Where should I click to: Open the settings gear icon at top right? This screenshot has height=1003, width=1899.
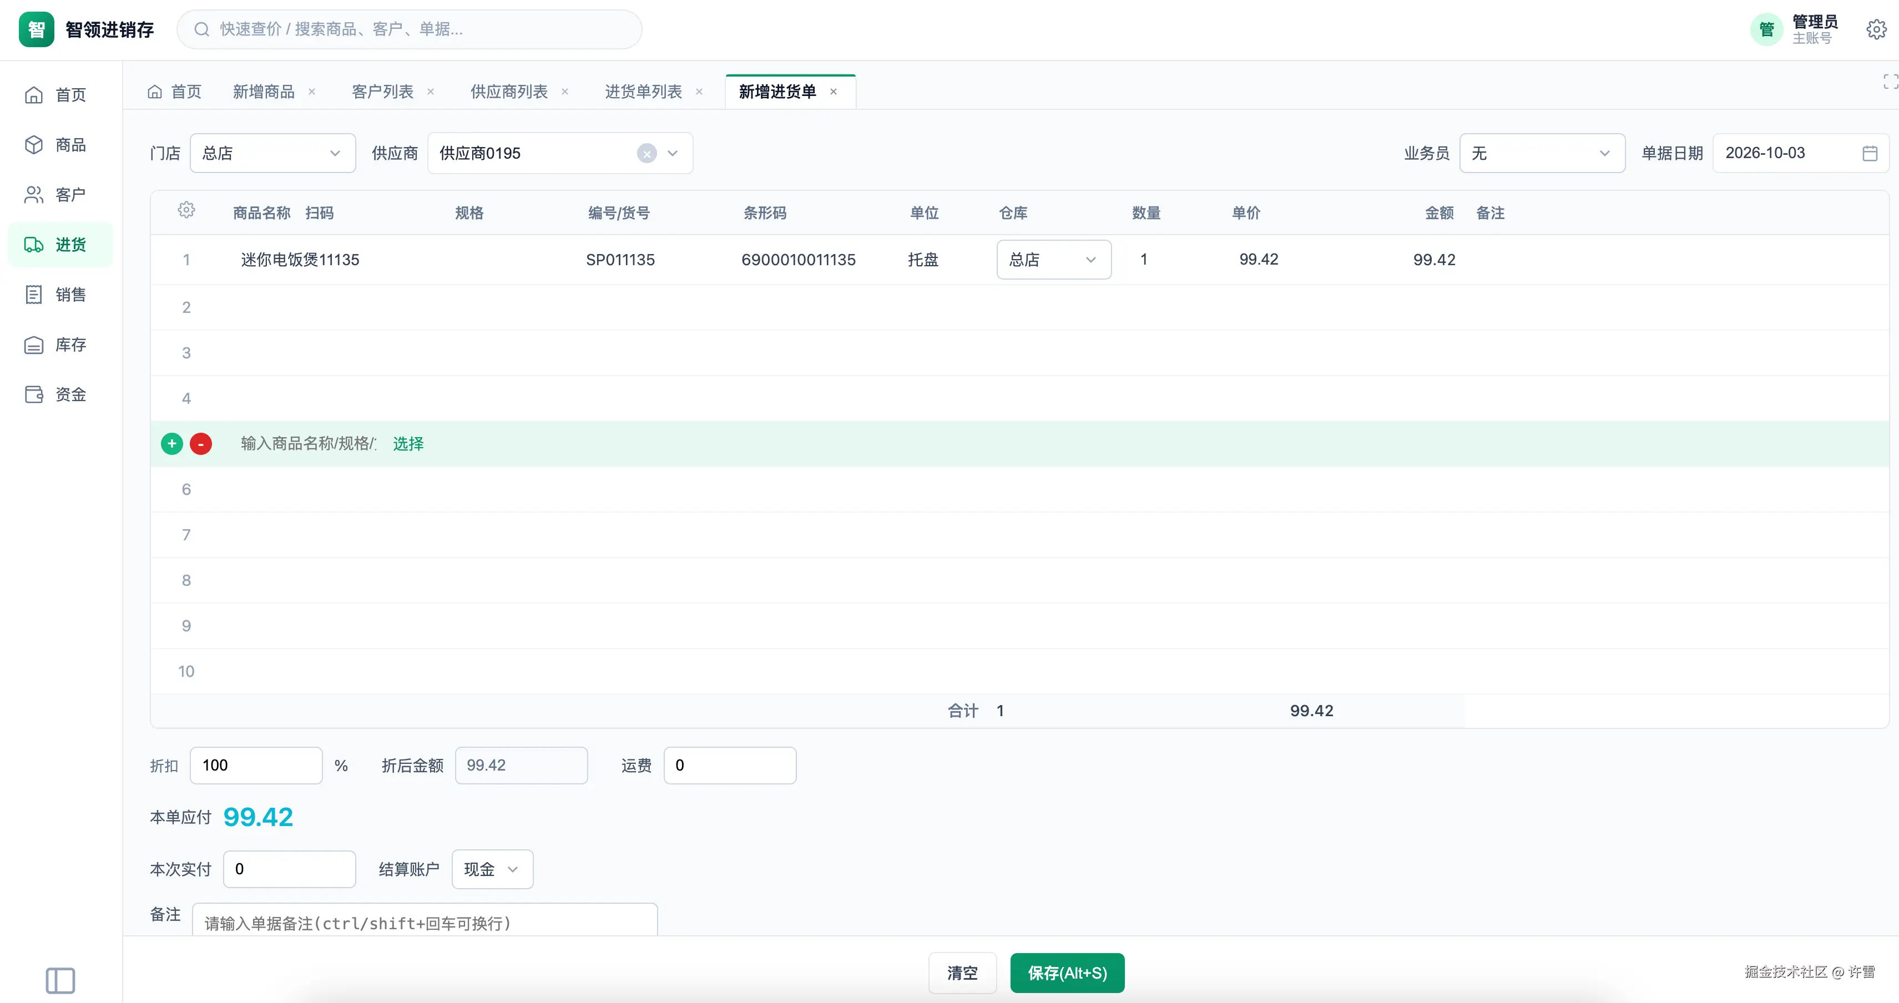click(x=1876, y=29)
